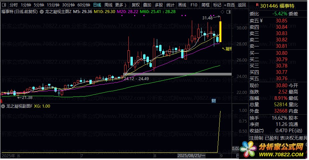Click the 委差 label
309x160 pixels.
click(x=293, y=14)
